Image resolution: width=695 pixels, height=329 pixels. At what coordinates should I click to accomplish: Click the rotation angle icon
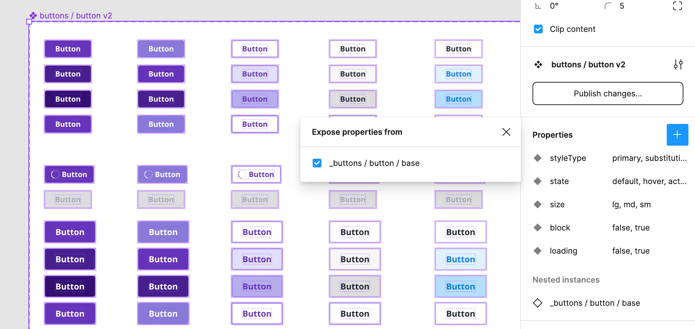pyautogui.click(x=538, y=6)
